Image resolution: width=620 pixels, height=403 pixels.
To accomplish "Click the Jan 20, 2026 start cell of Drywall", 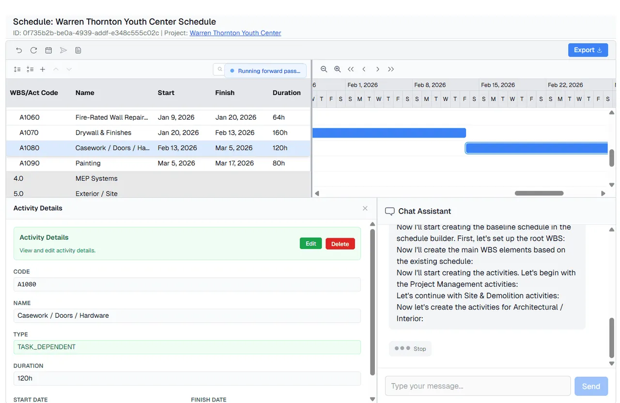I will (178, 133).
